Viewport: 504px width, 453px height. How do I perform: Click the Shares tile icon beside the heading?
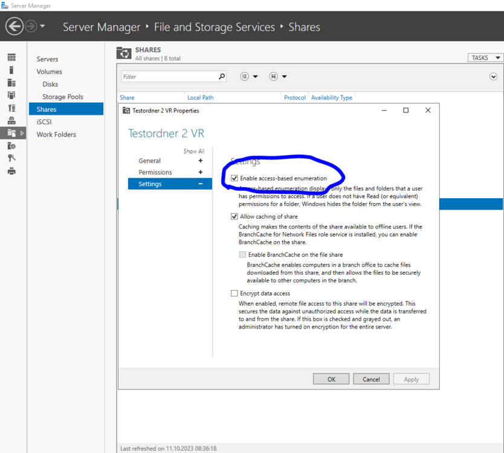[124, 53]
